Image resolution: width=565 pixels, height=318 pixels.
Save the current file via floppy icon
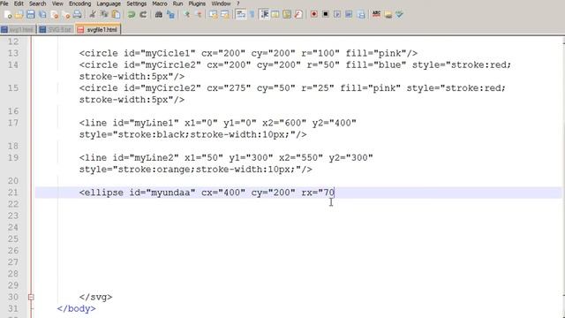click(x=31, y=14)
